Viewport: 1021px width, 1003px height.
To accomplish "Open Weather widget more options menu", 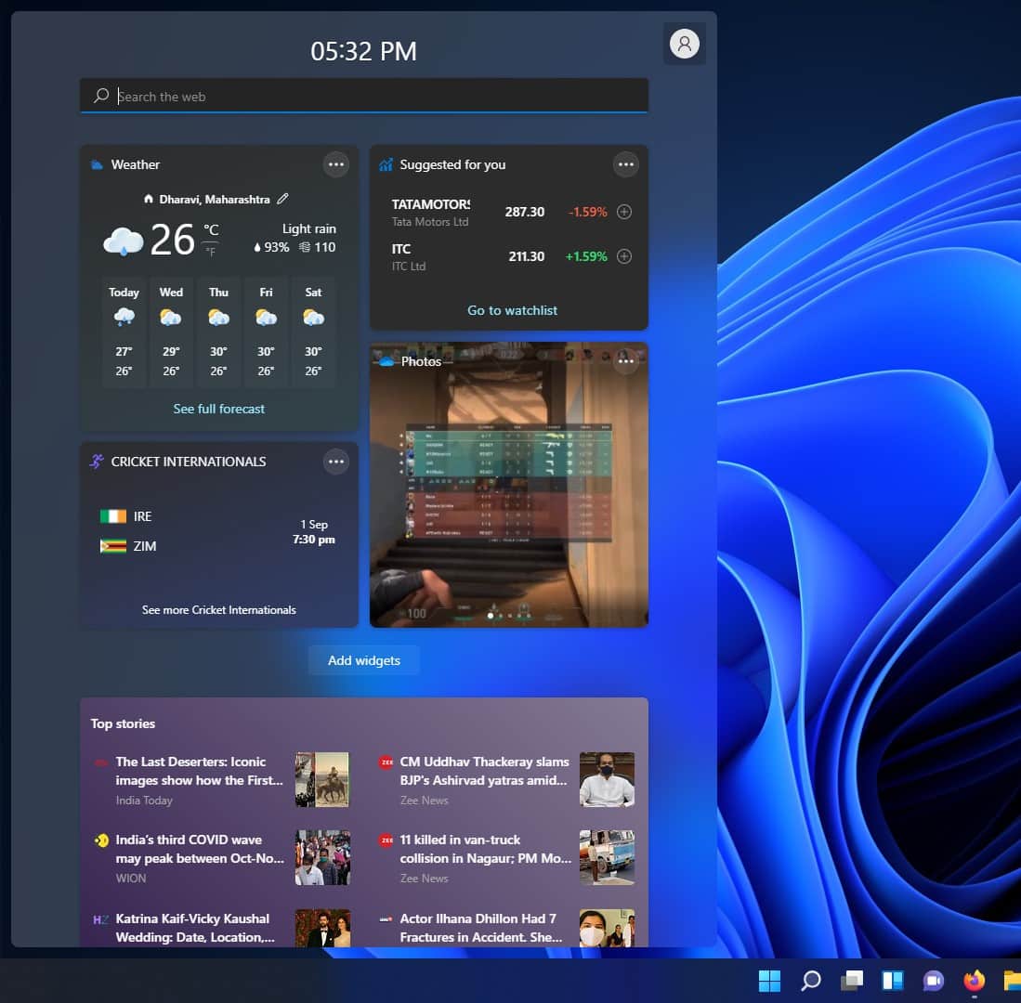I will coord(336,164).
